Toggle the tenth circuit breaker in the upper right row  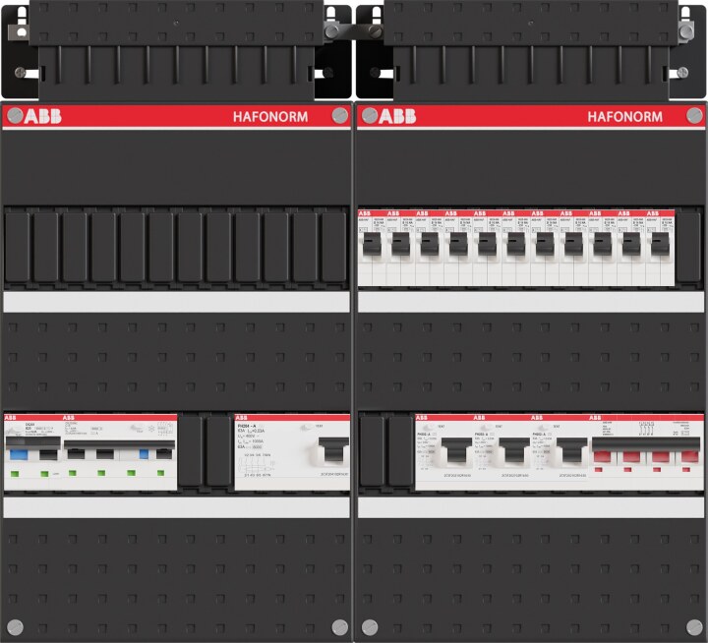coord(631,244)
